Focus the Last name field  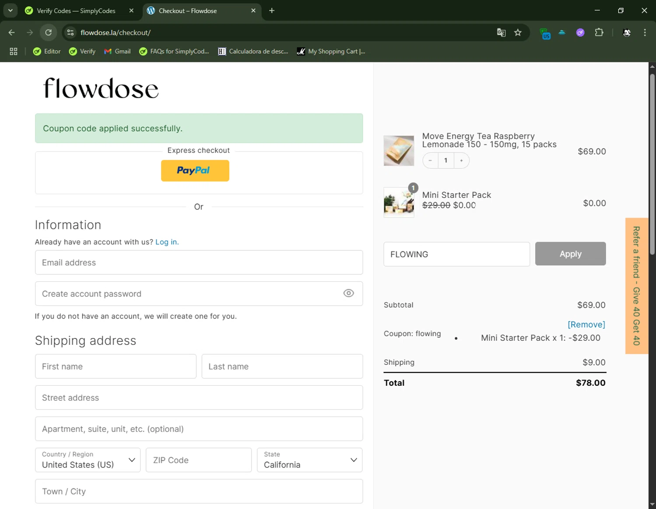click(x=282, y=367)
